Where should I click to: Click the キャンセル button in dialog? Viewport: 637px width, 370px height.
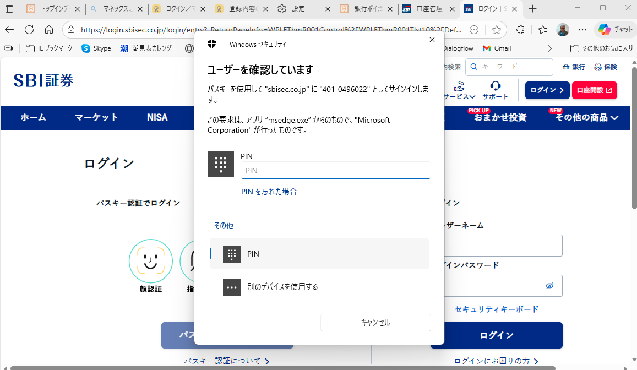(x=375, y=323)
